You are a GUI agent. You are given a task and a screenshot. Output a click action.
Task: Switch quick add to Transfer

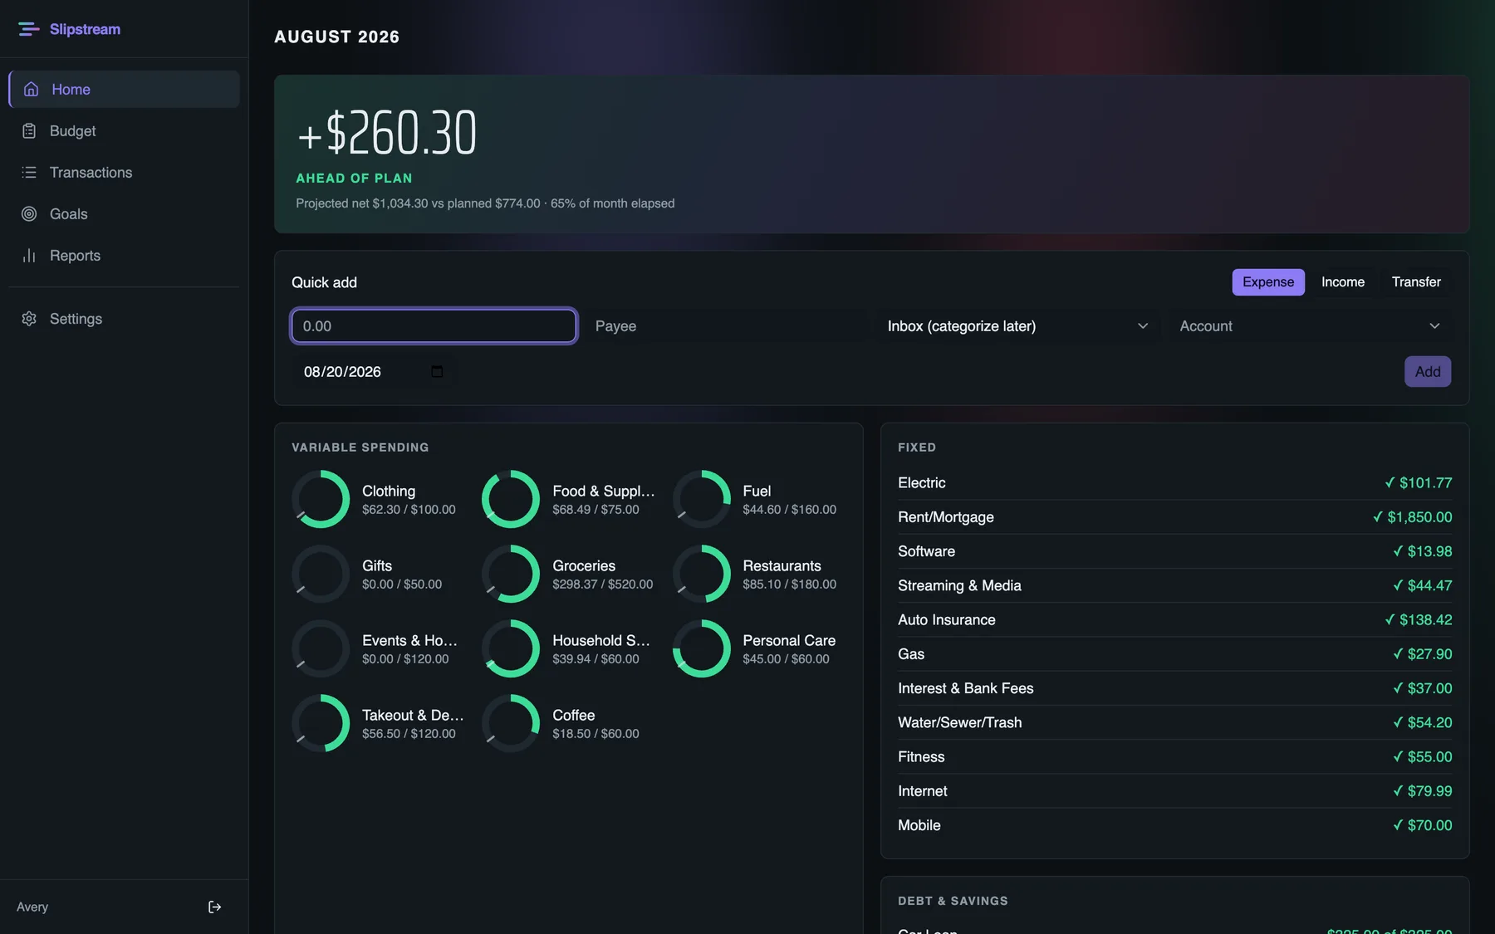coord(1416,281)
